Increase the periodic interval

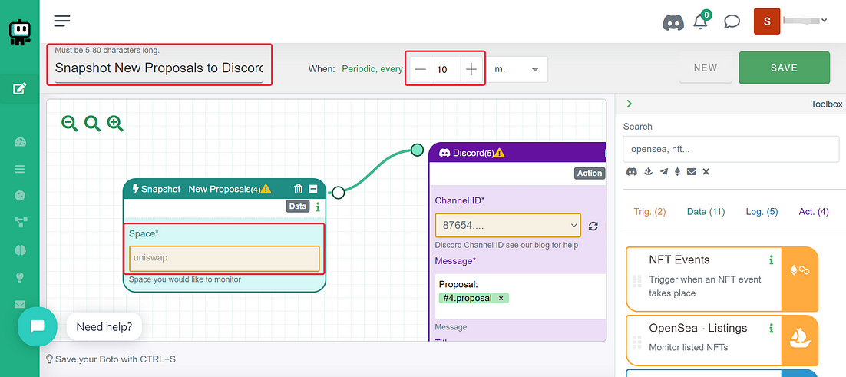click(x=471, y=70)
